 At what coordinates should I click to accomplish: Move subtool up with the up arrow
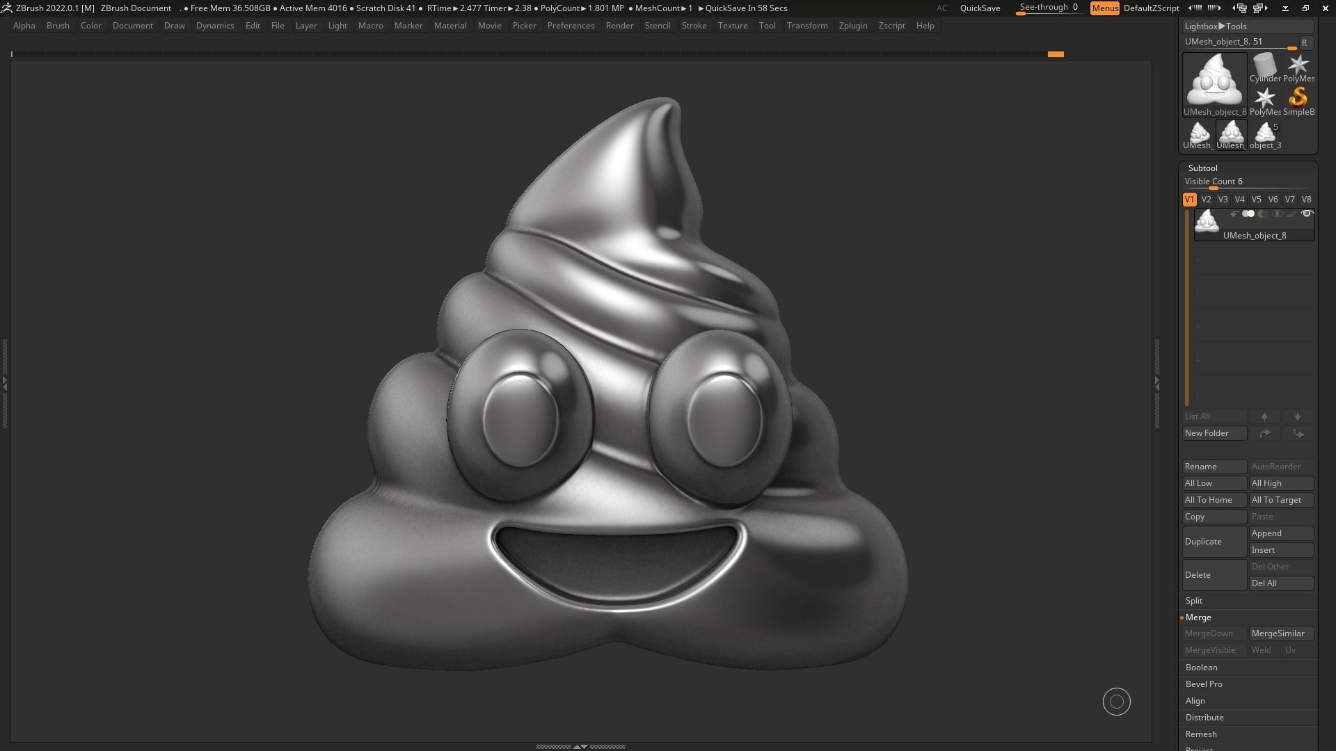click(x=1264, y=417)
